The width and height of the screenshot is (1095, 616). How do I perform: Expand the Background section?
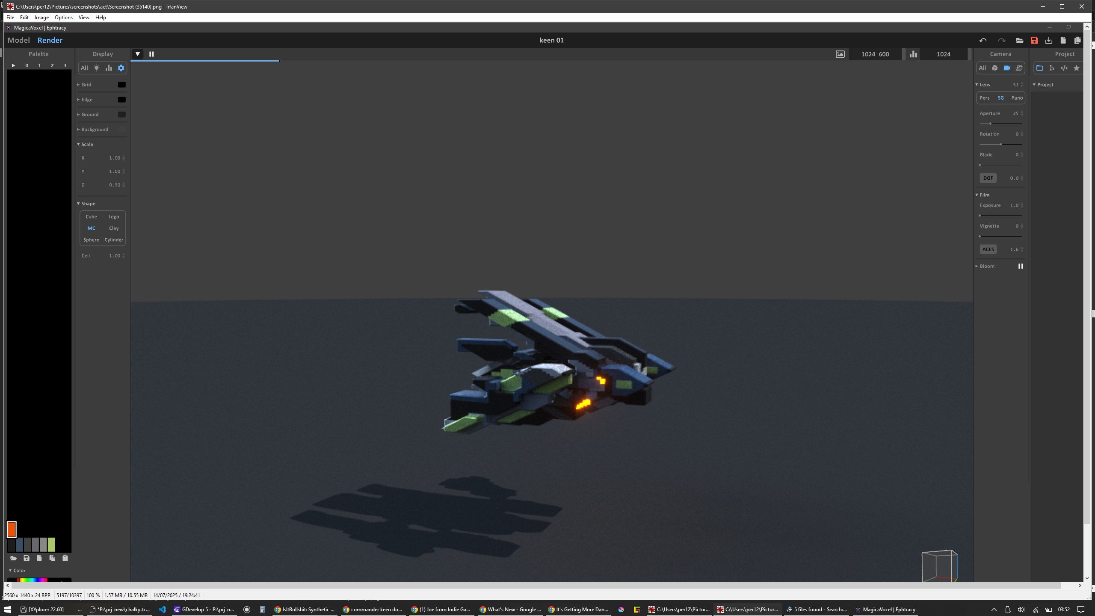(x=93, y=130)
